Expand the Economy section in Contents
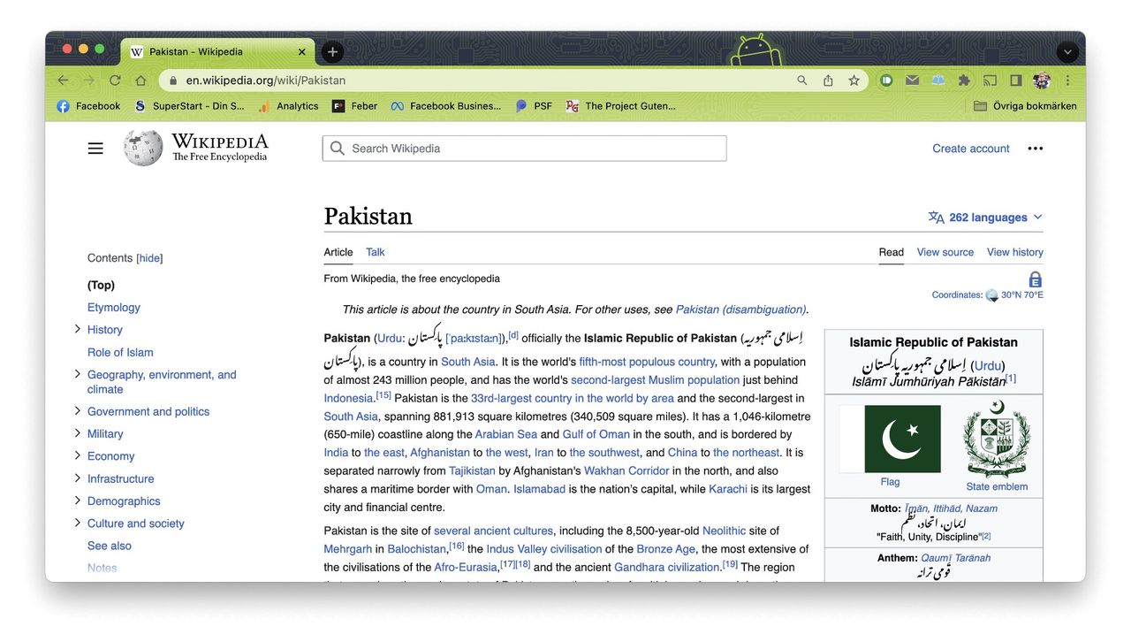The height and width of the screenshot is (642, 1131). [78, 455]
